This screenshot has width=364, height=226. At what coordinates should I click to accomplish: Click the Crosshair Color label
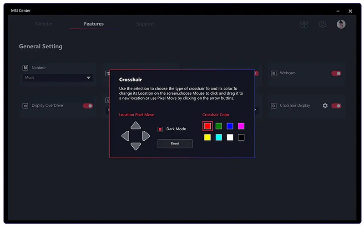216,115
